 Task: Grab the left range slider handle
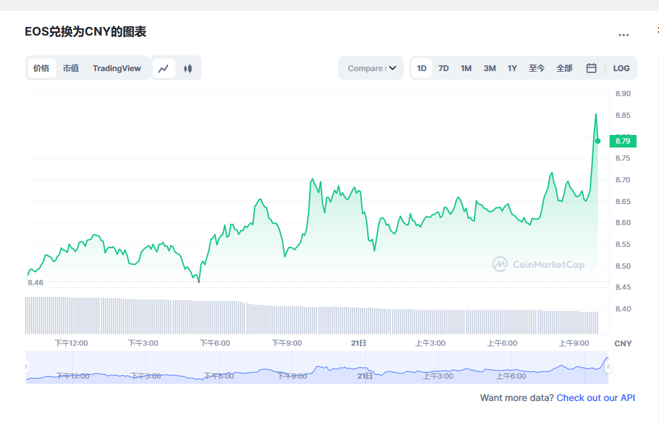[x=27, y=366]
